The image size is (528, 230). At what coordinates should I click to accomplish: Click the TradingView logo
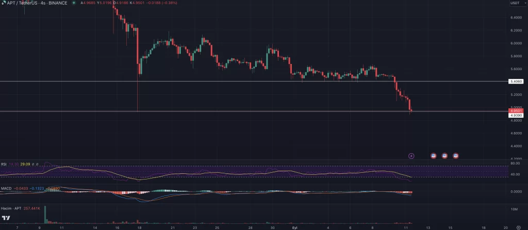point(6,218)
